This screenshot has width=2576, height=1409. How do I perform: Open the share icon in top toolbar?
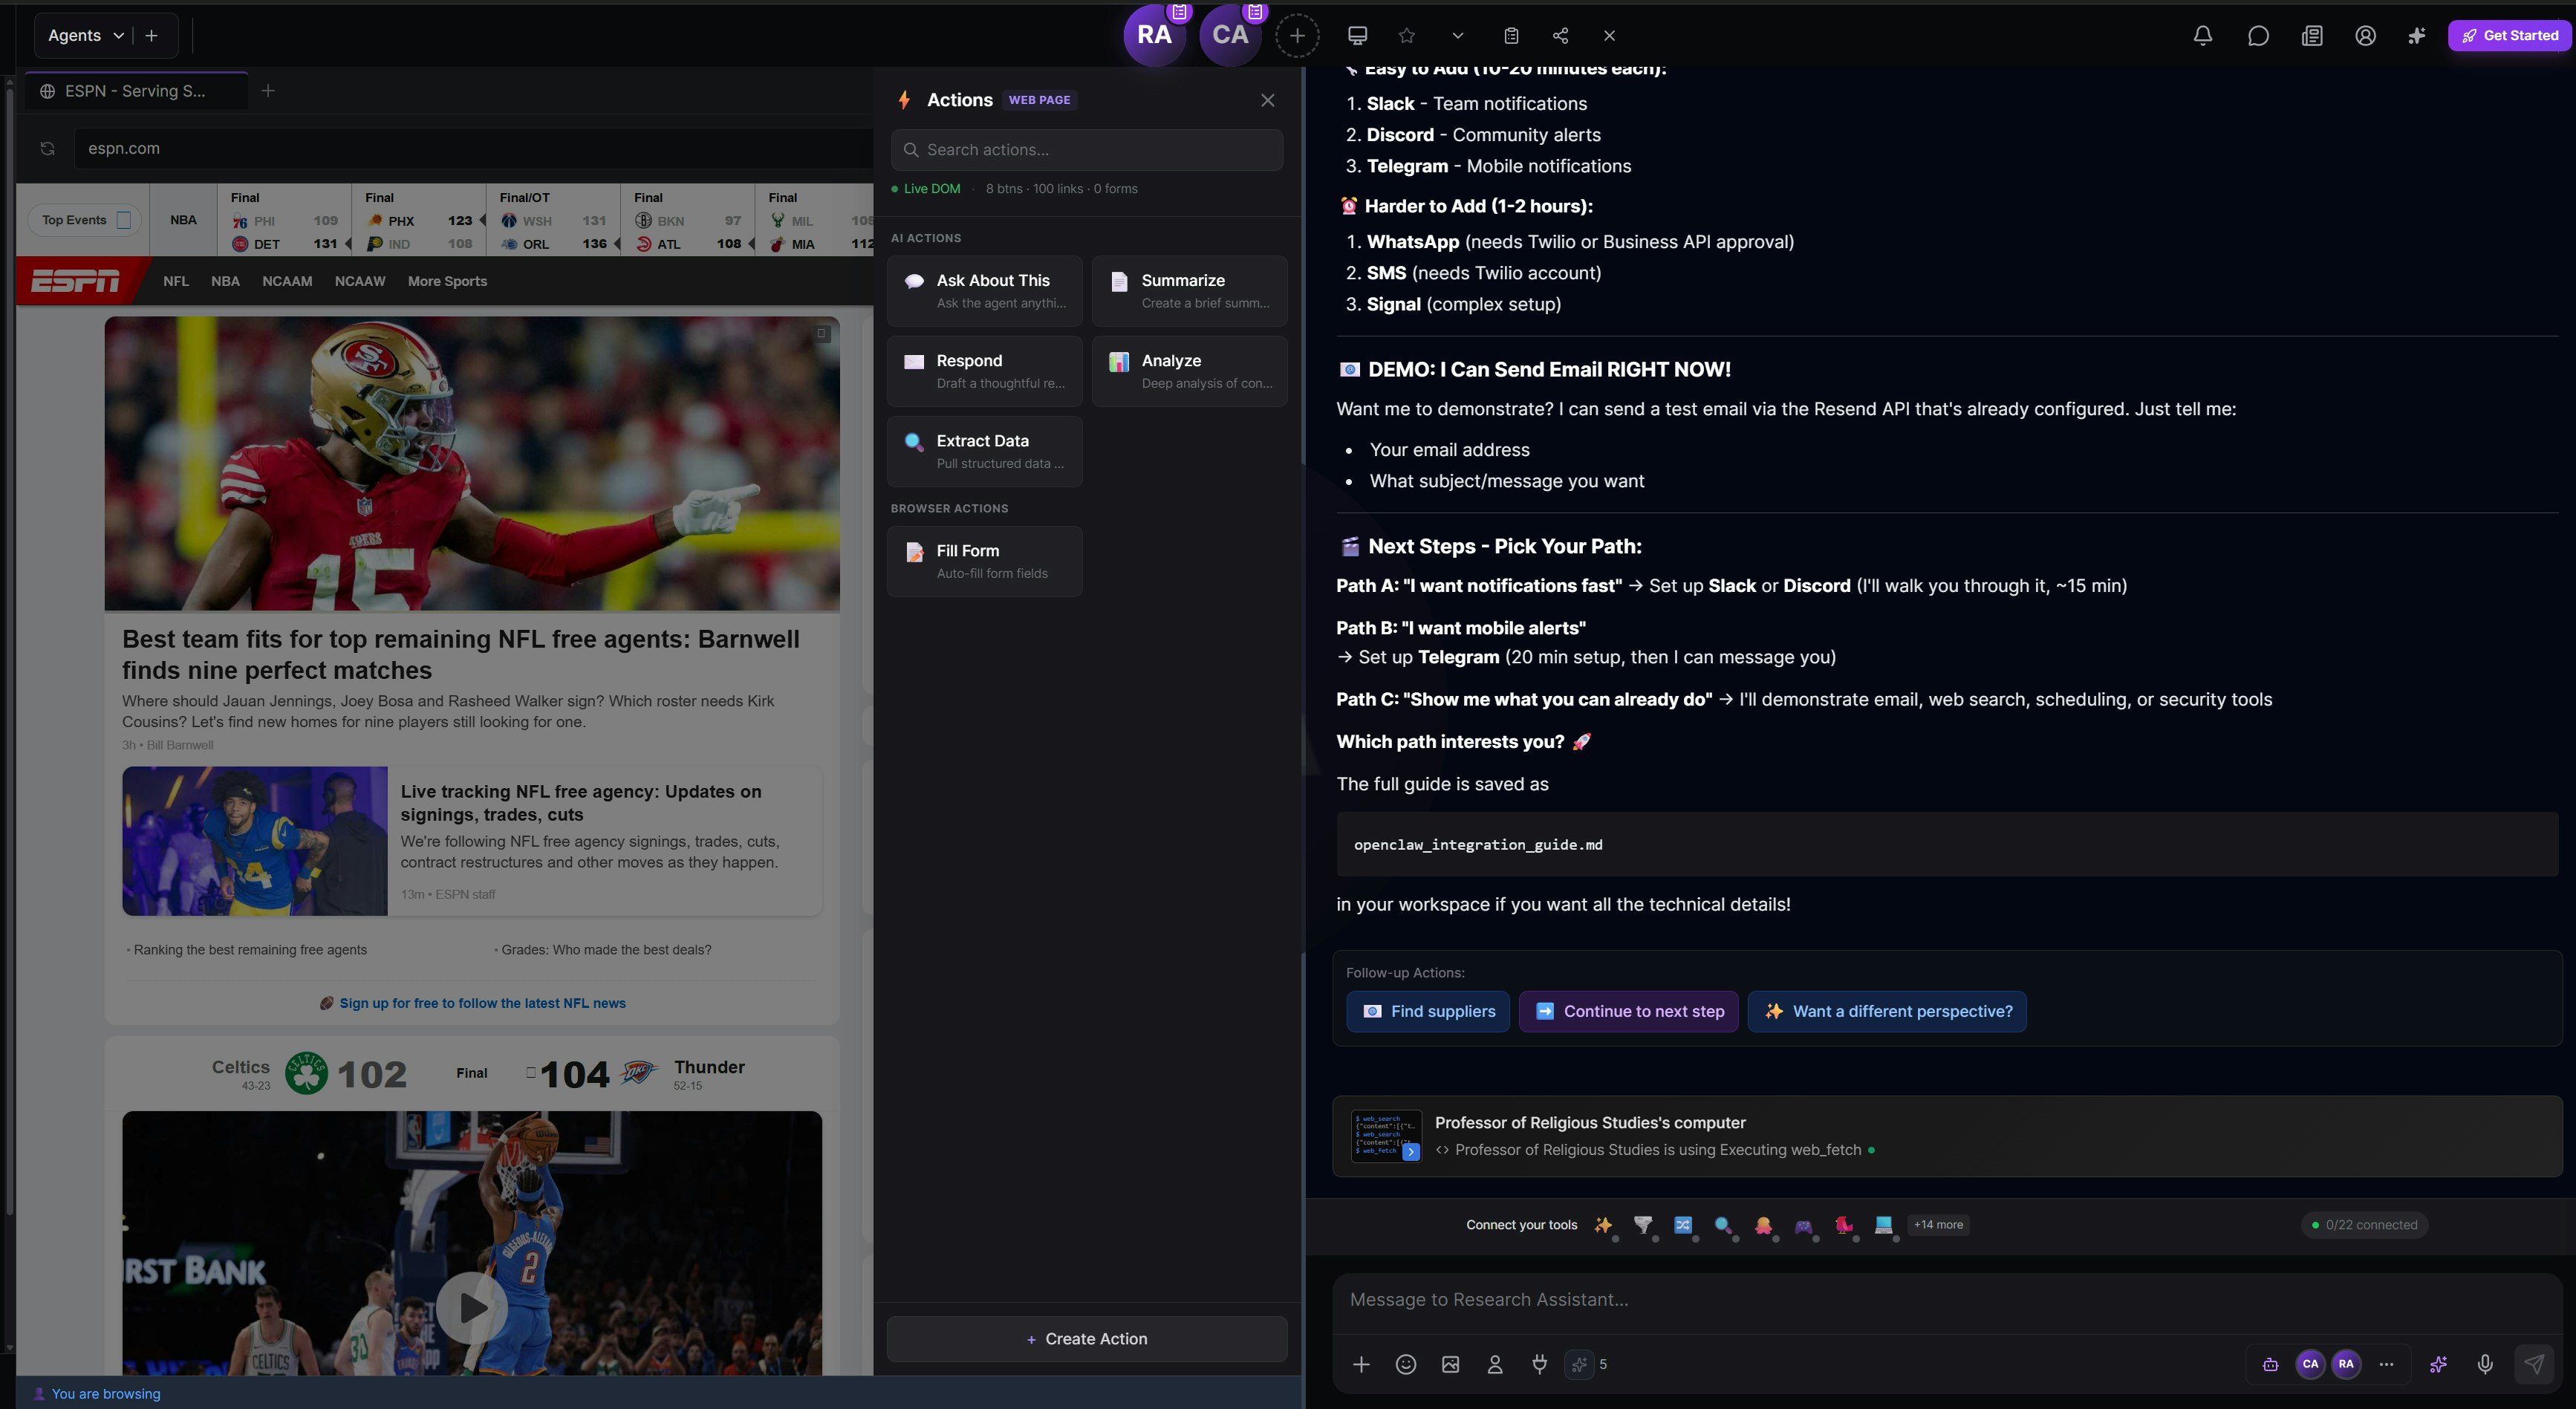1560,36
